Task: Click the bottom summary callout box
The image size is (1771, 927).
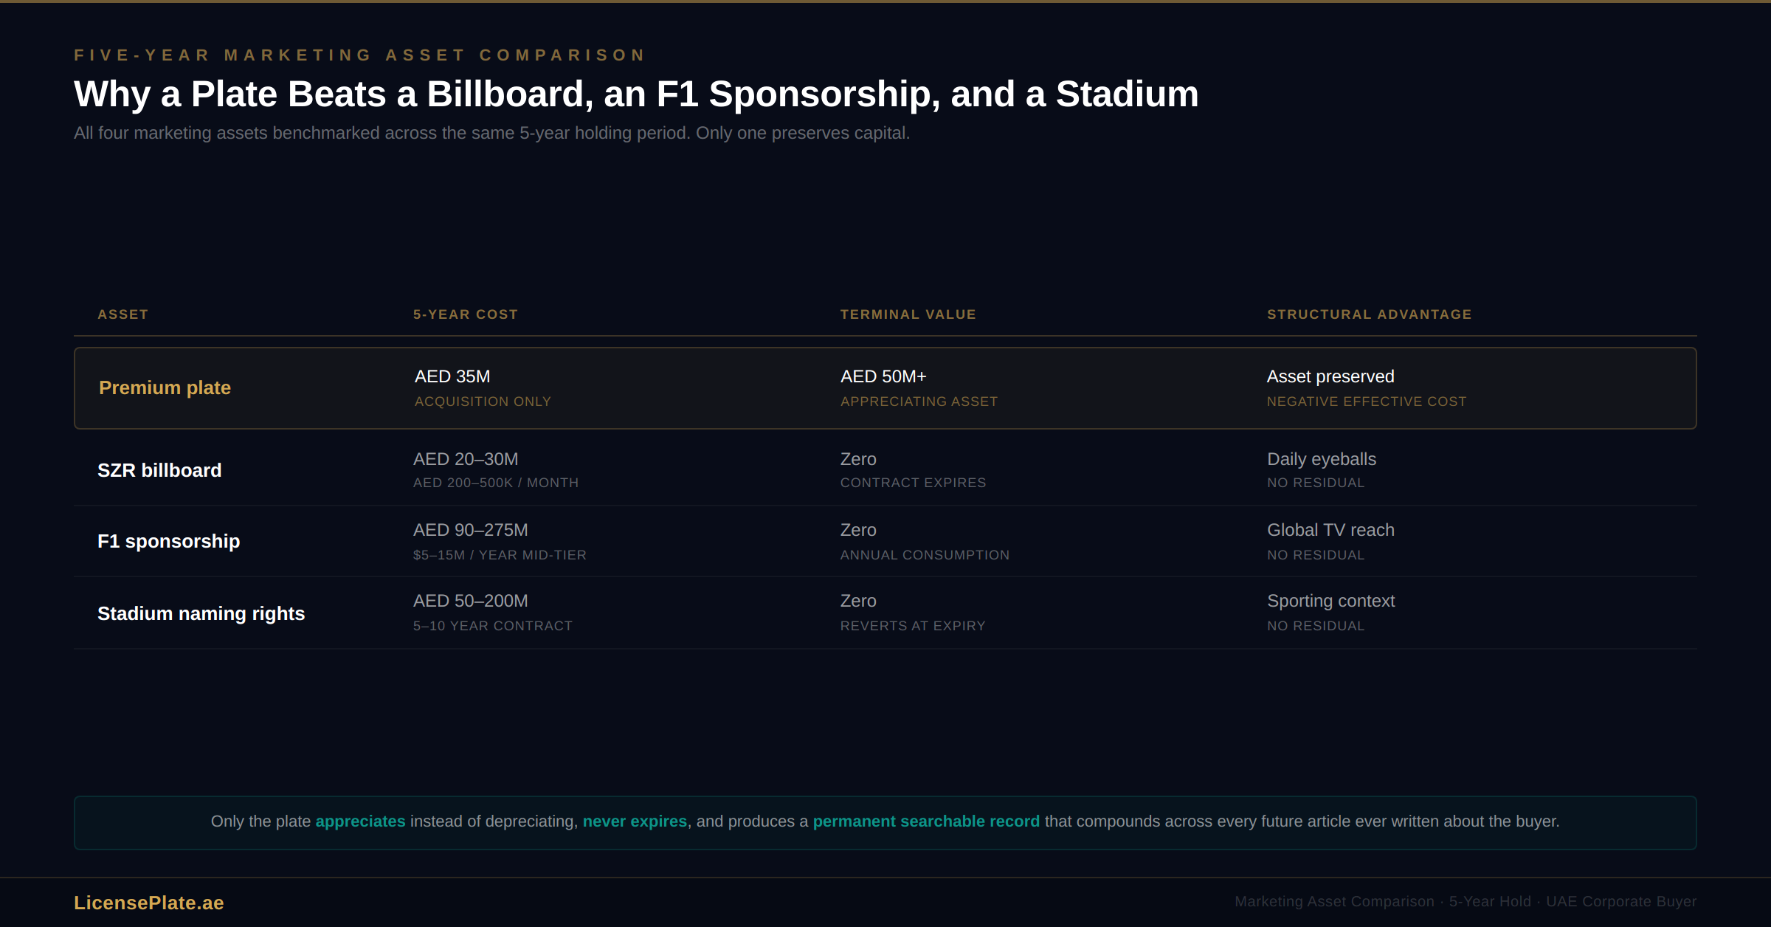Action: (885, 821)
